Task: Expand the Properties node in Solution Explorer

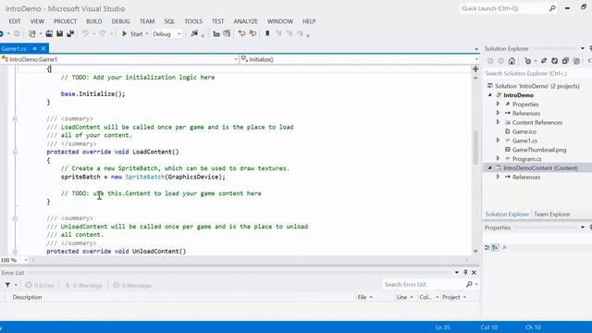Action: tap(498, 104)
